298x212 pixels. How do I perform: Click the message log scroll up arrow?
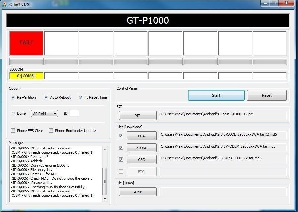tap(105, 149)
